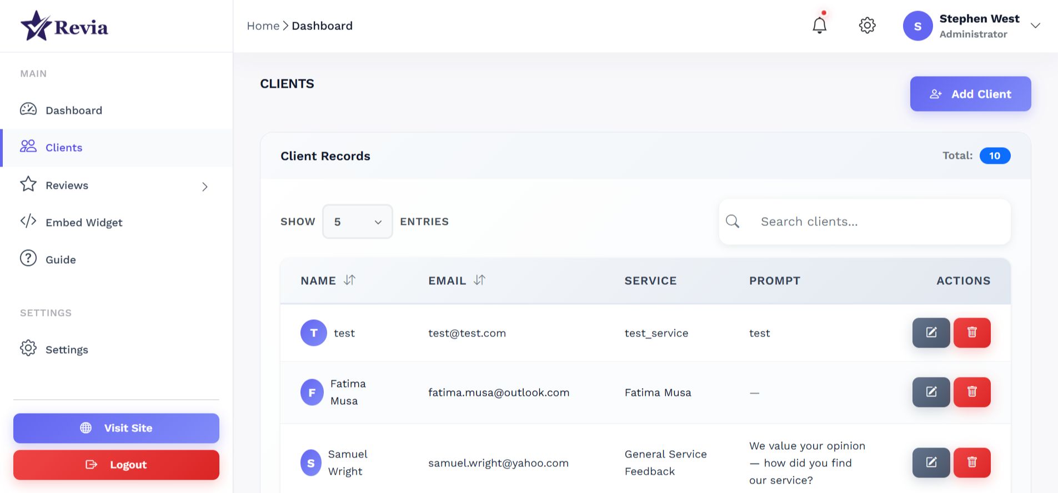Sort the table by Name column
1058x493 pixels.
click(349, 280)
